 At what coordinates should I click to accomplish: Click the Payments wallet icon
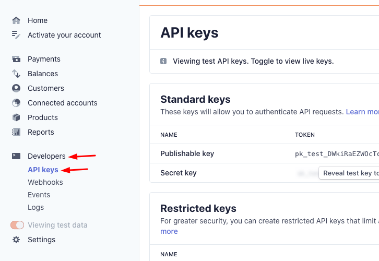(16, 59)
